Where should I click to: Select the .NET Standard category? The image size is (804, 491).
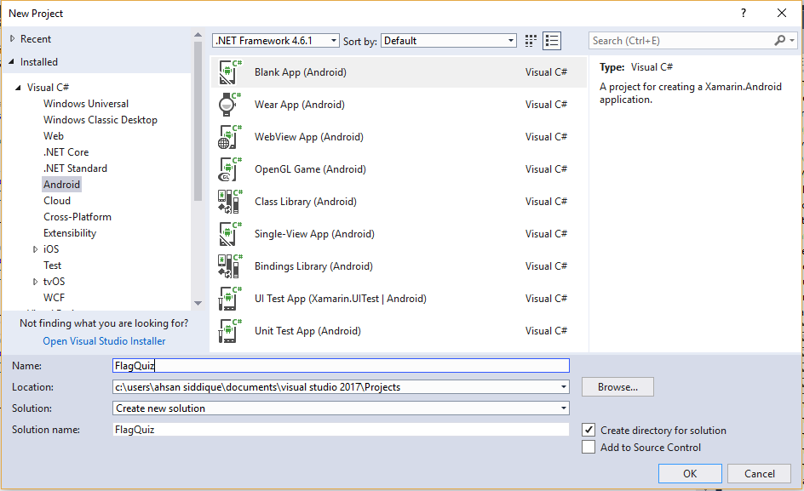(75, 168)
